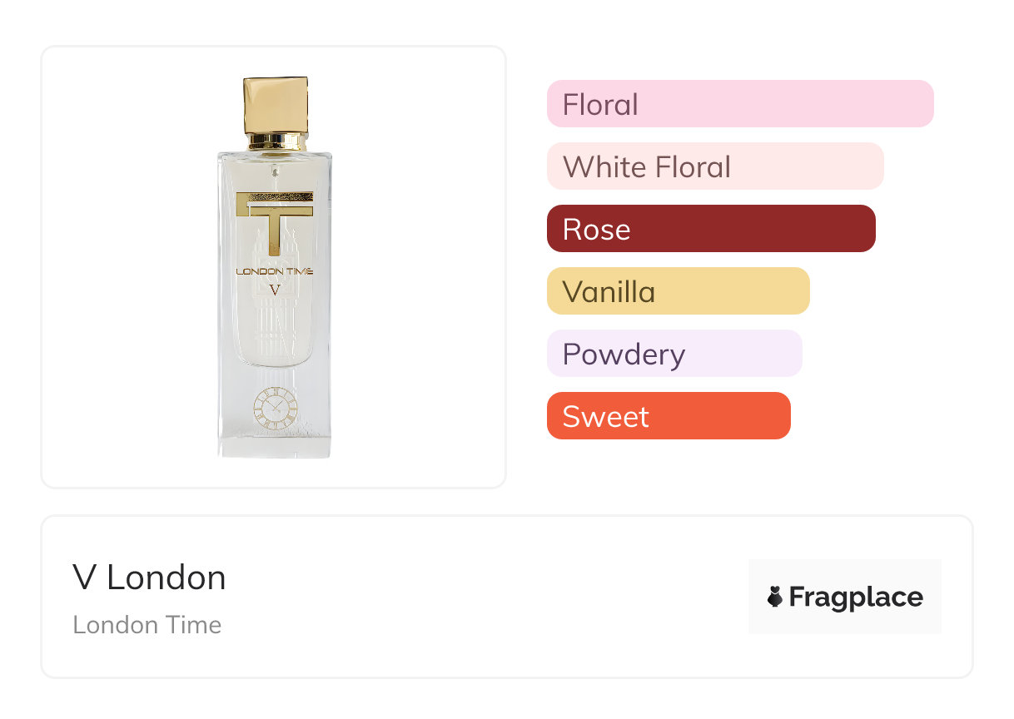The width and height of the screenshot is (1014, 719).
Task: Click the orange Sweet accord bar
Action: coord(668,416)
